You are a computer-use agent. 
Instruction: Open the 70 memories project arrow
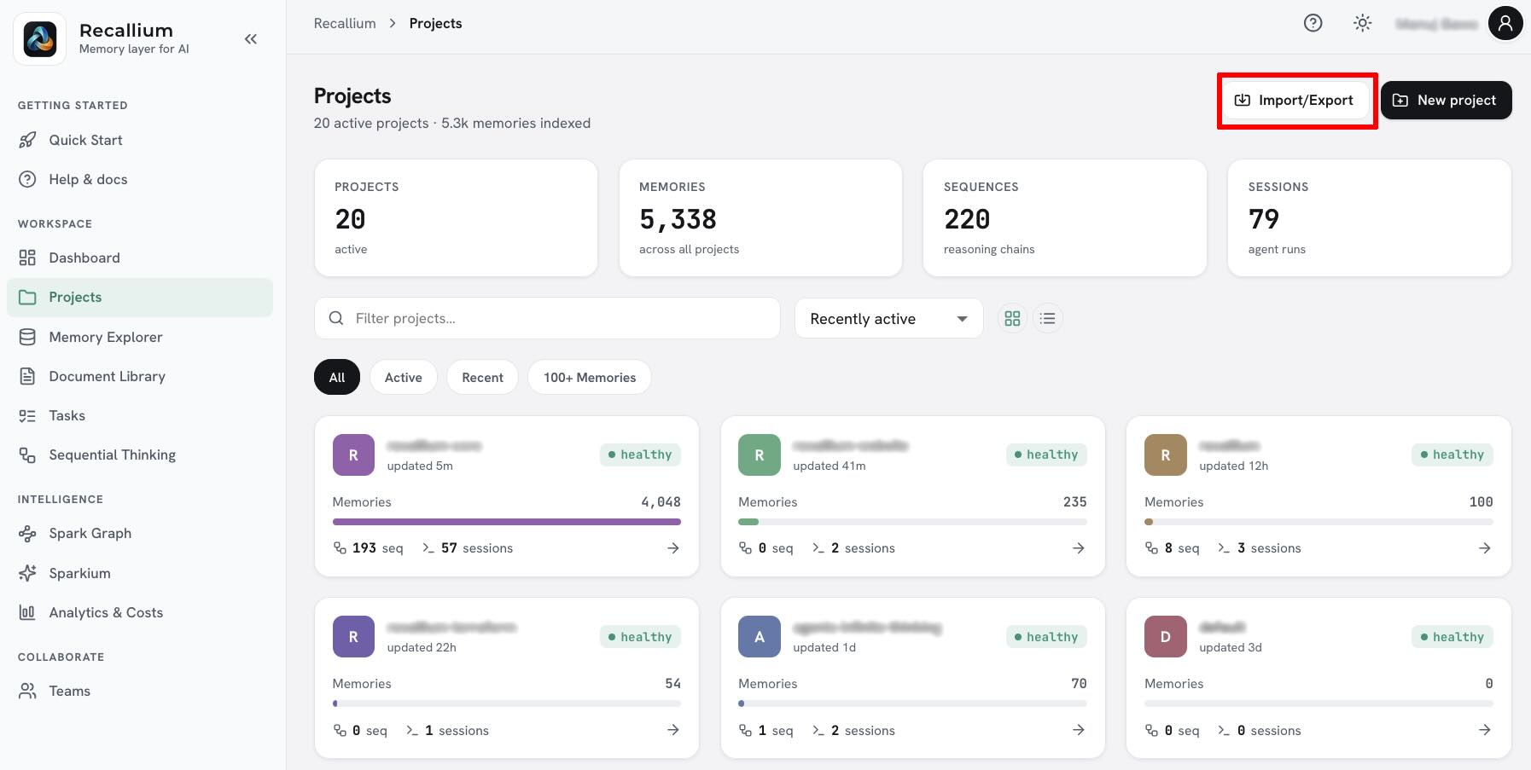1079,730
